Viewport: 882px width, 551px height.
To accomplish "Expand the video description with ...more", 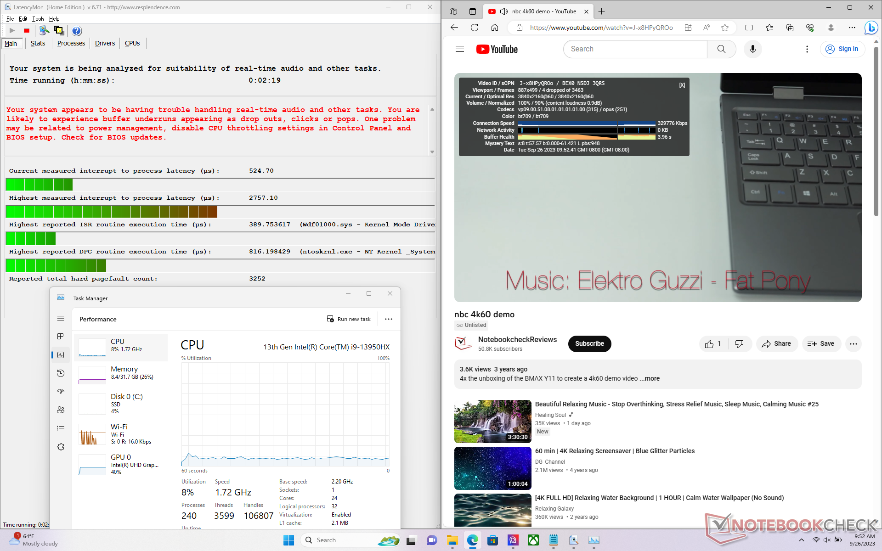I will click(650, 378).
